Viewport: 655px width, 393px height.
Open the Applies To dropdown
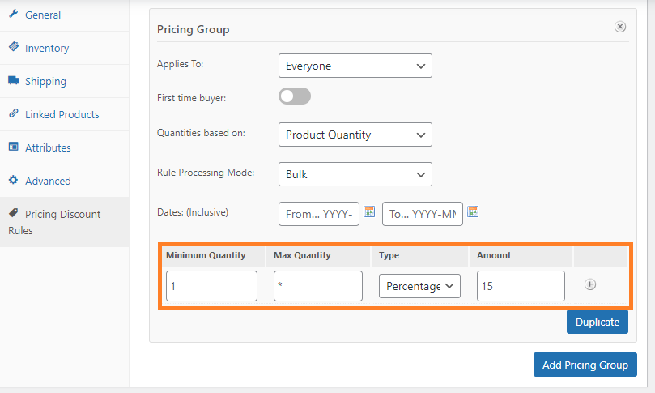(x=355, y=66)
